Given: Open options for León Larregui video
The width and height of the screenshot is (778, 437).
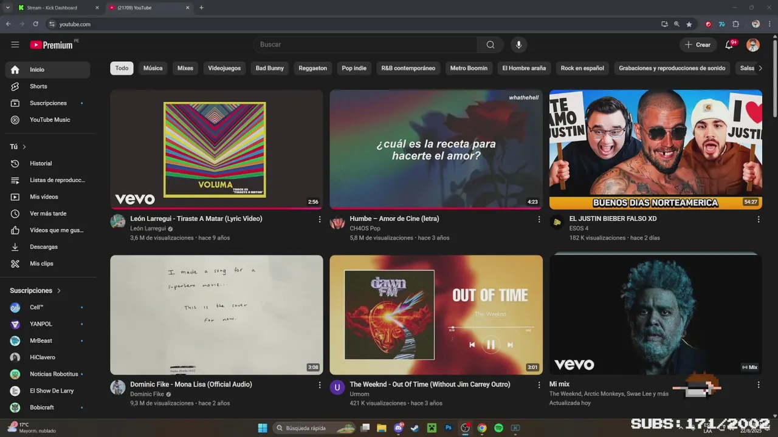Looking at the screenshot, I should point(320,219).
